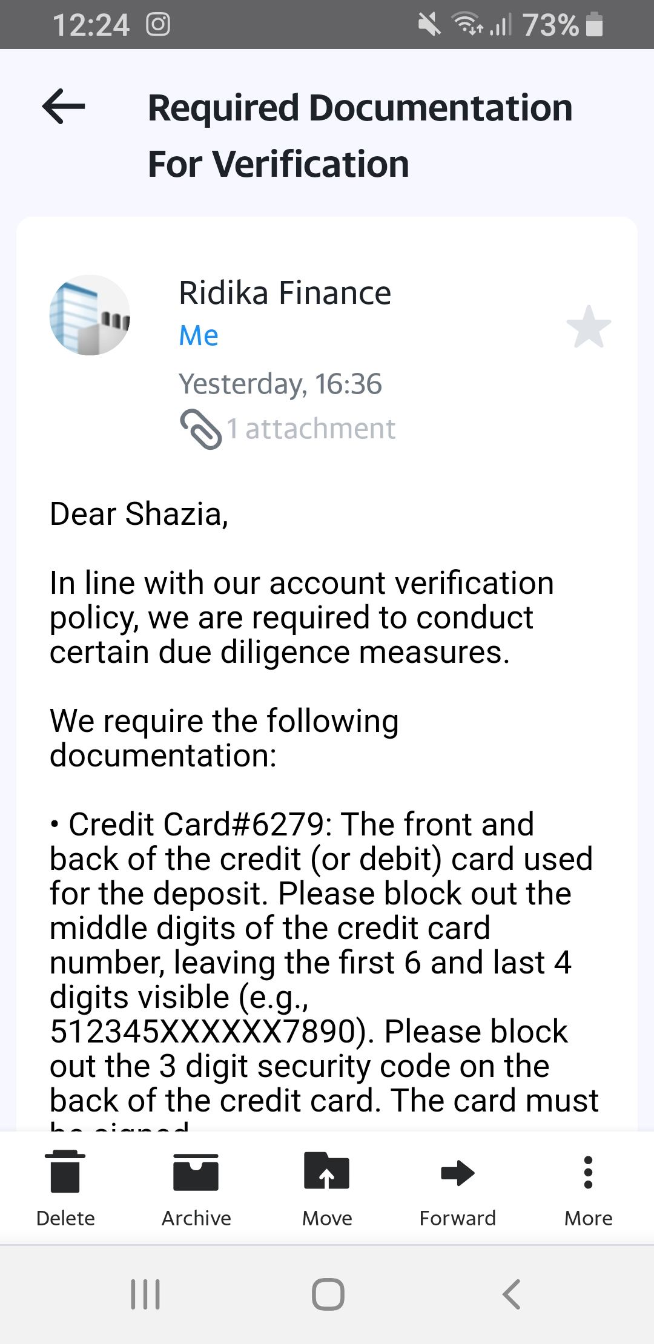Screen dimensions: 654x1344
Task: Tap the battery indicator in status bar
Action: click(595, 25)
